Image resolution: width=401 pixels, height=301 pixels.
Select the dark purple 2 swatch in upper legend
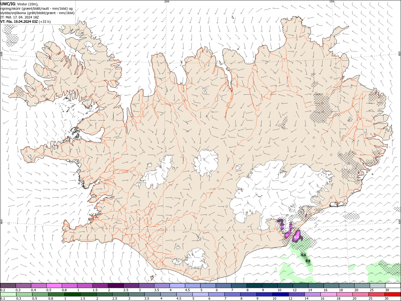point(115,286)
